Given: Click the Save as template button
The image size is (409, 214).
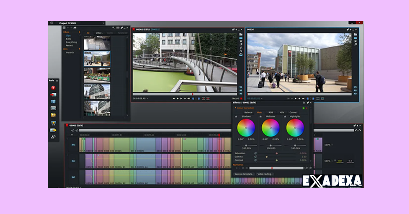Looking at the screenshot, I should point(244,174).
